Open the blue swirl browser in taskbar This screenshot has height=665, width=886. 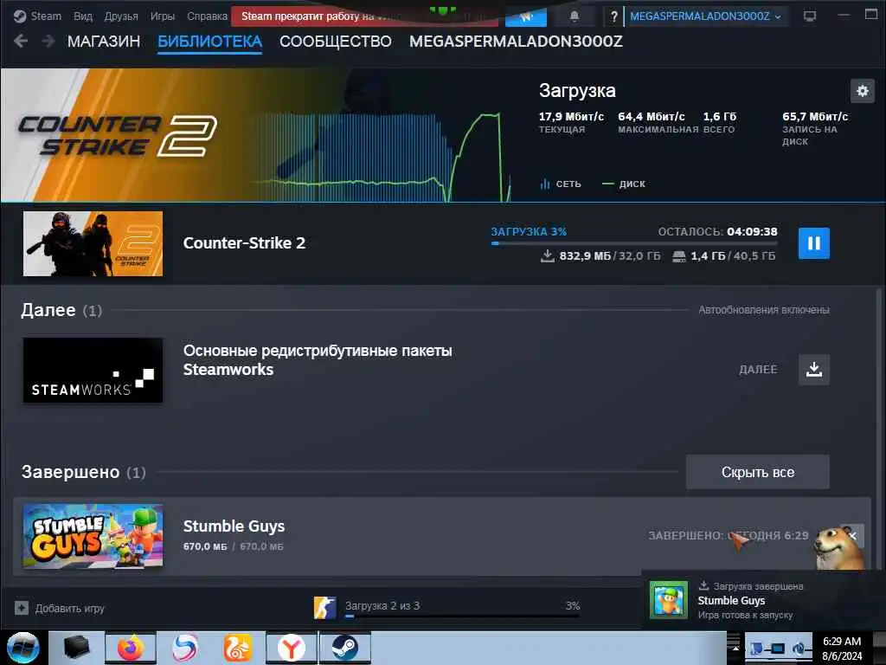pos(184,648)
